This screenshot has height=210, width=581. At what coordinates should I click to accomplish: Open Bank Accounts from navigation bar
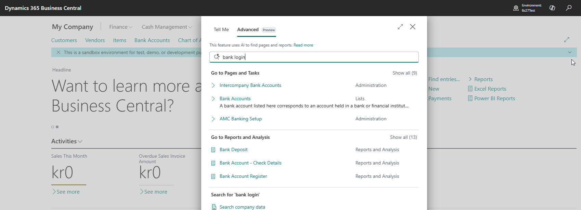pos(152,40)
